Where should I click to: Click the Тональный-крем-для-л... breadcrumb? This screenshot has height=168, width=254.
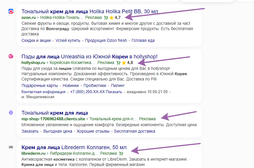tap(113, 119)
